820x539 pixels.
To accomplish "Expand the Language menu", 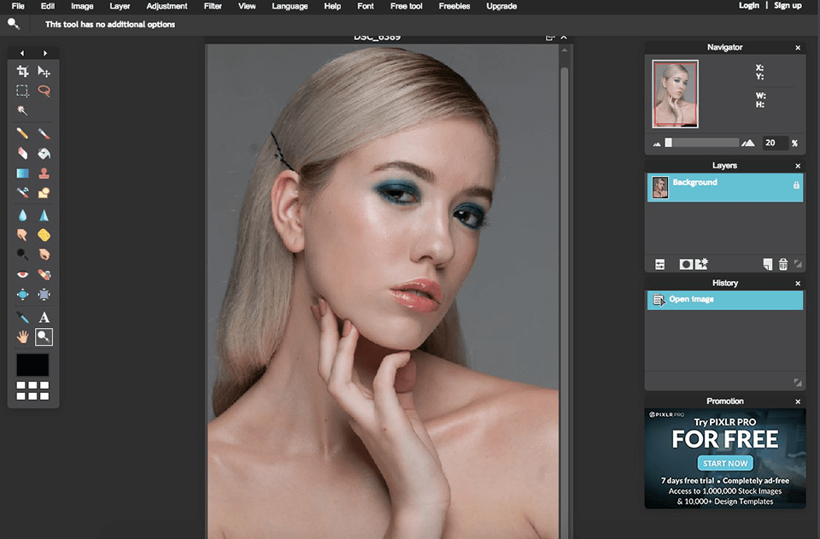I will coord(290,6).
